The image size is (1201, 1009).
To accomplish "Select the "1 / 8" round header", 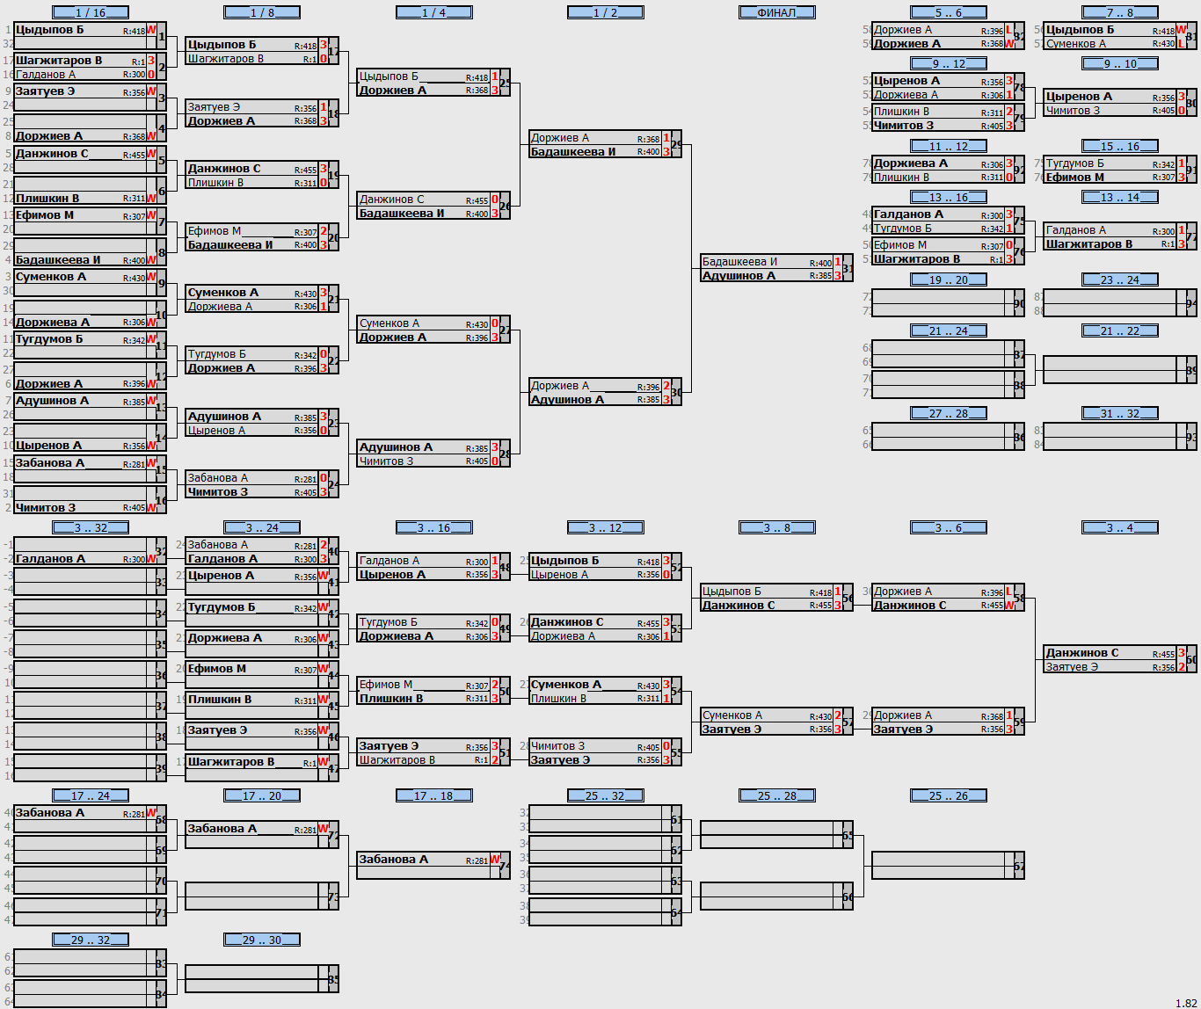I will [262, 12].
